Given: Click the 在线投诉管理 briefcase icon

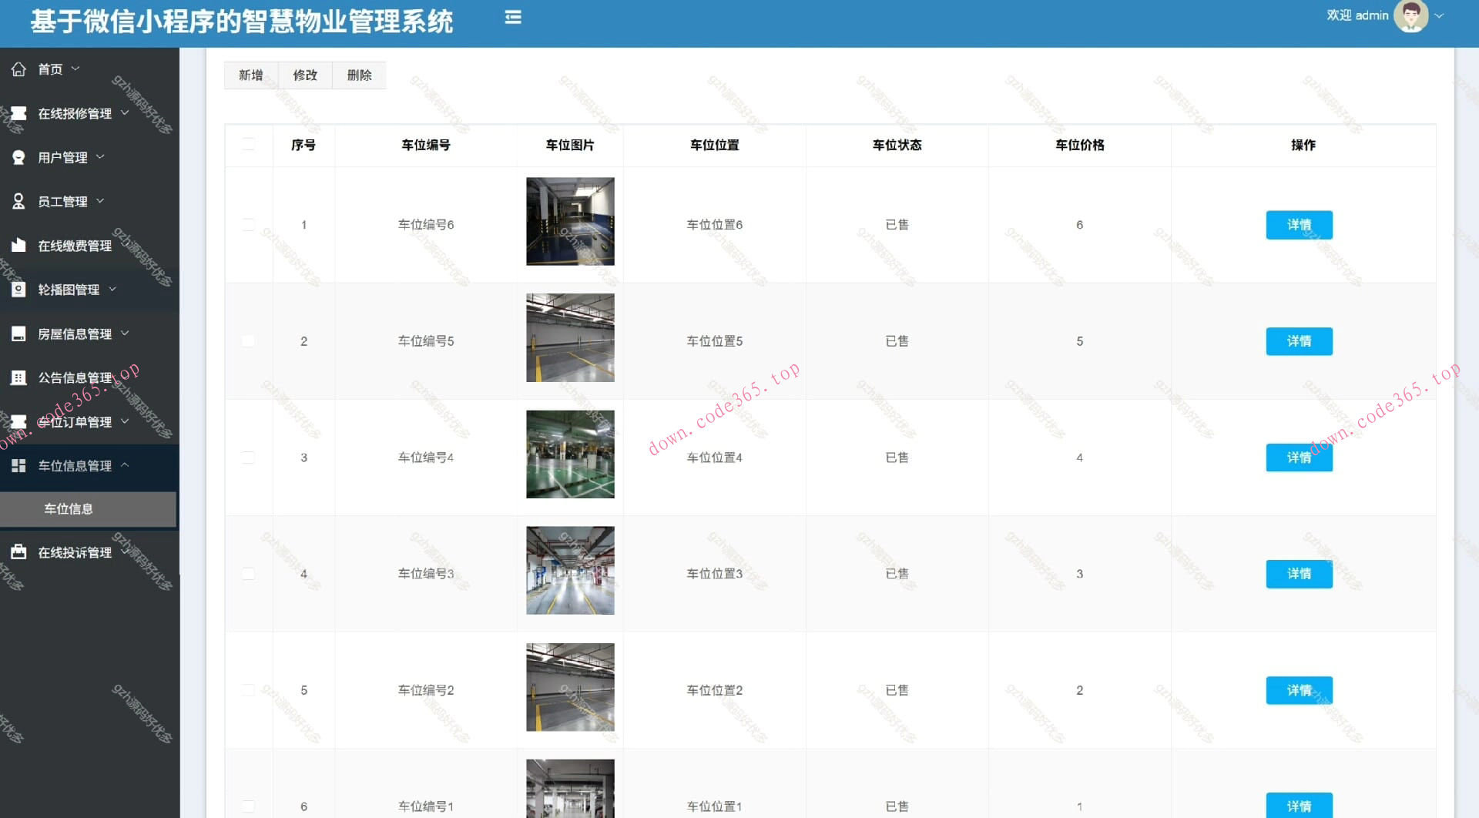Looking at the screenshot, I should pos(18,552).
